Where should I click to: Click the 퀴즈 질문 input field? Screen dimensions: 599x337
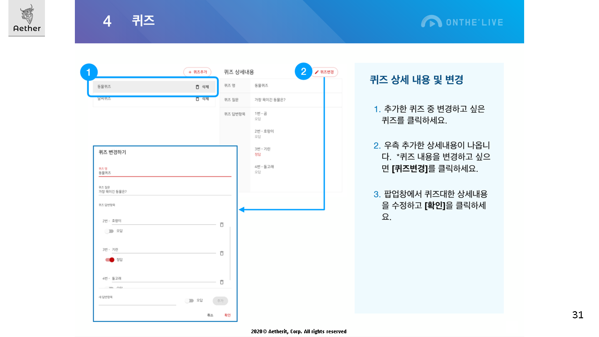tap(164, 191)
